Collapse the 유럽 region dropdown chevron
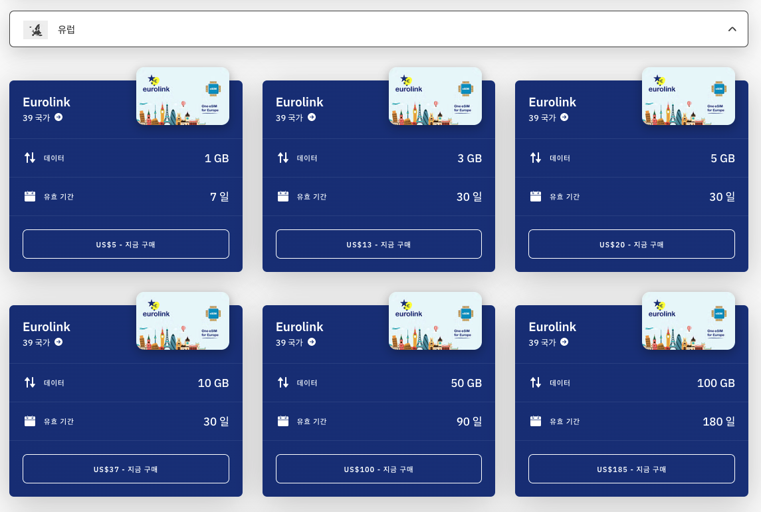Image resolution: width=761 pixels, height=512 pixels. [x=732, y=29]
